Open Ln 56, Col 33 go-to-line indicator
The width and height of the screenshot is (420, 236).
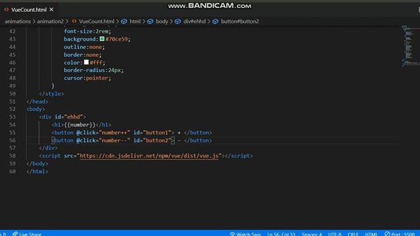point(282,234)
